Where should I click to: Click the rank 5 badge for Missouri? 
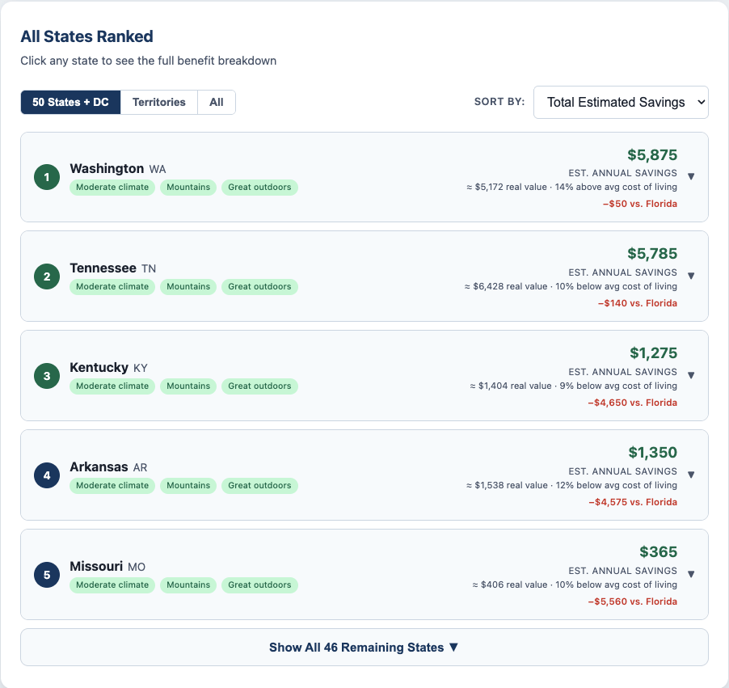point(47,575)
